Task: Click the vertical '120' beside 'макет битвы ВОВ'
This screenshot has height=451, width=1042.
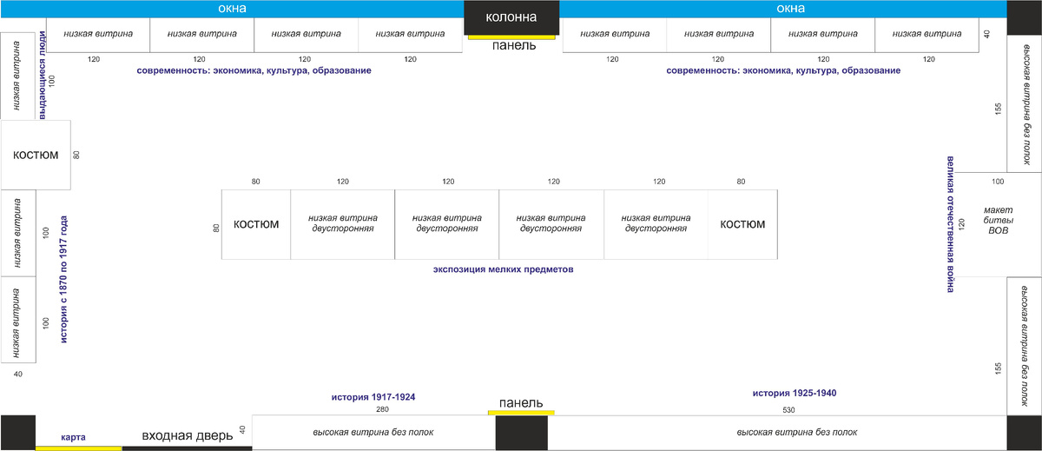Action: 961,224
